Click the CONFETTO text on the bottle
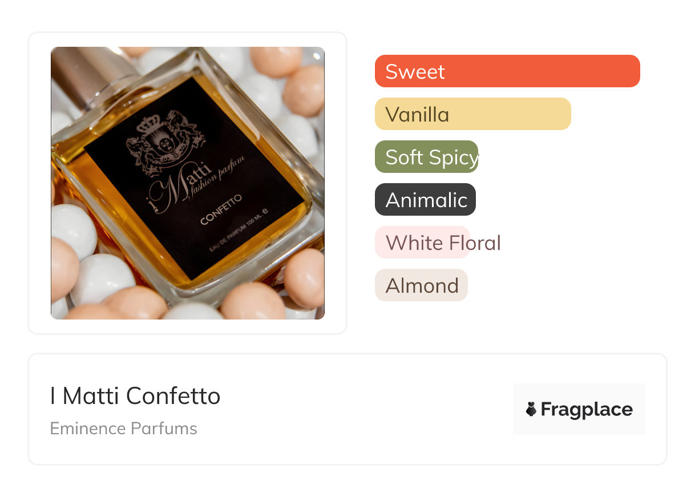The width and height of the screenshot is (695, 493). point(221,209)
